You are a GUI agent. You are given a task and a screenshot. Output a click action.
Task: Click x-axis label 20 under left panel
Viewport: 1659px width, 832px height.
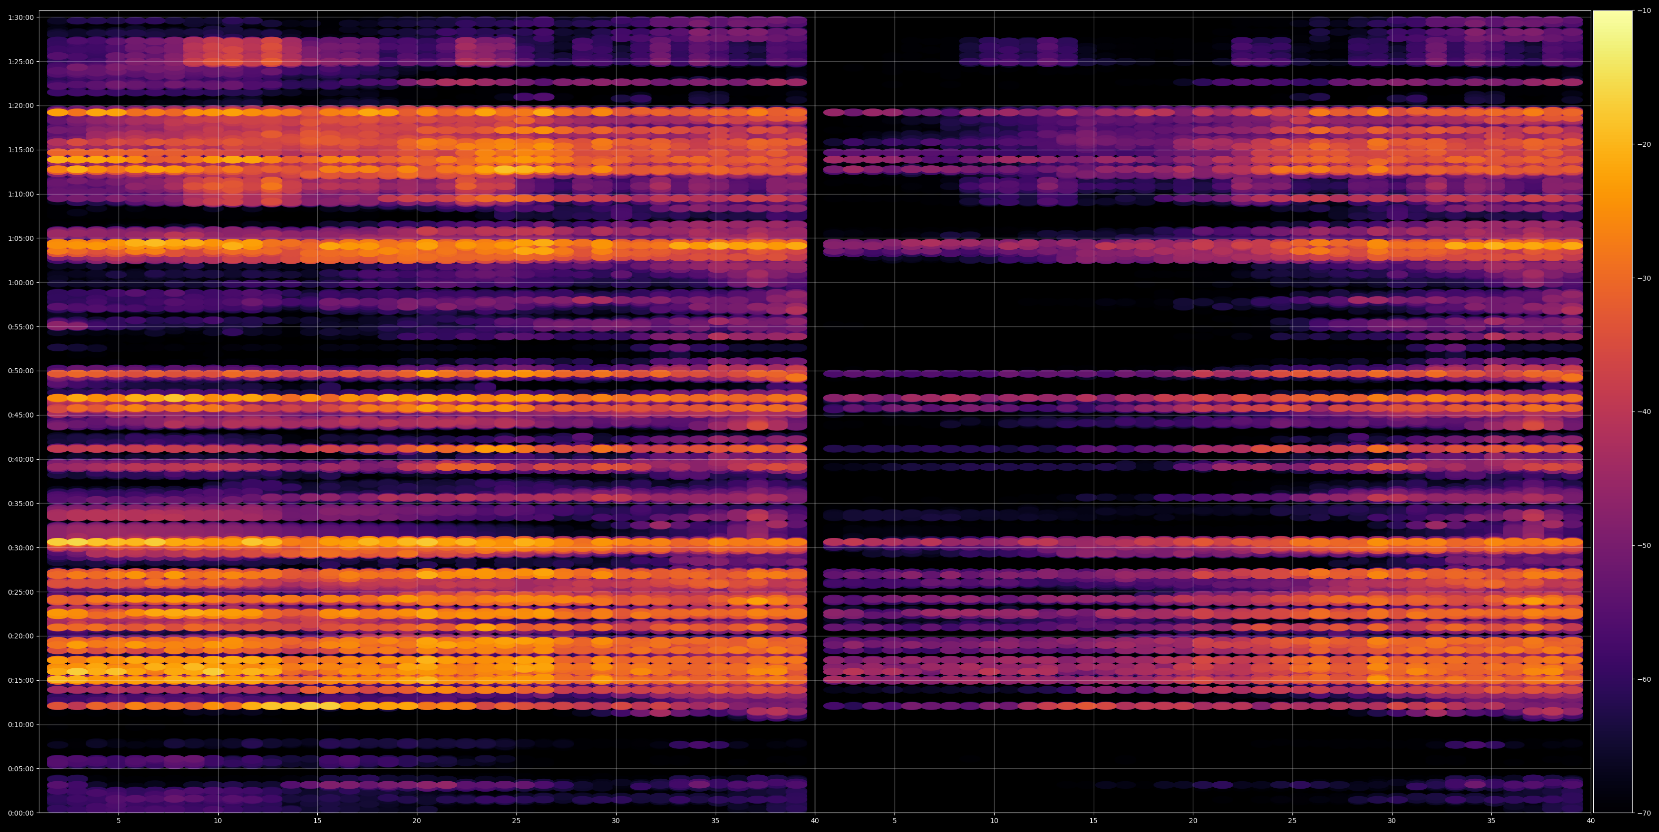click(x=417, y=821)
